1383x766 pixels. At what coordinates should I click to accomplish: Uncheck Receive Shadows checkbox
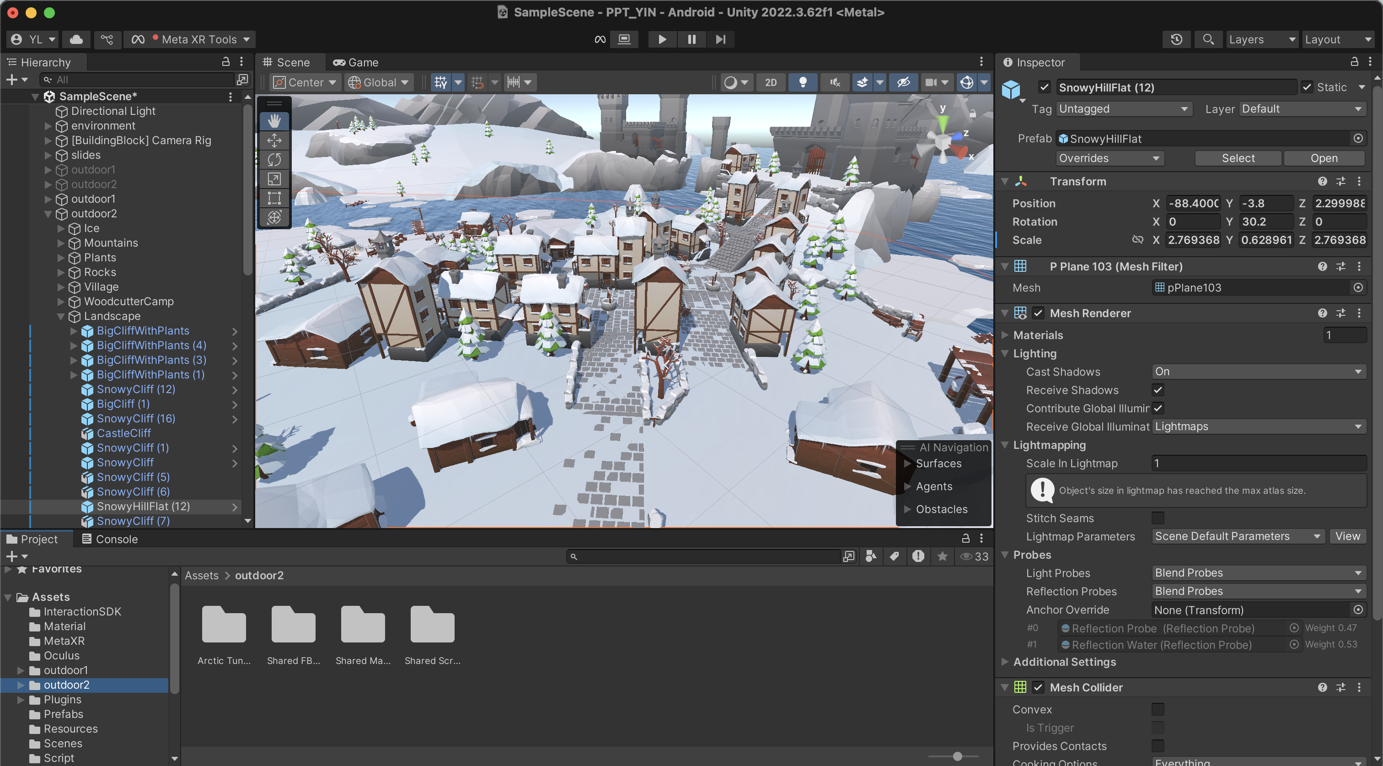pyautogui.click(x=1158, y=390)
